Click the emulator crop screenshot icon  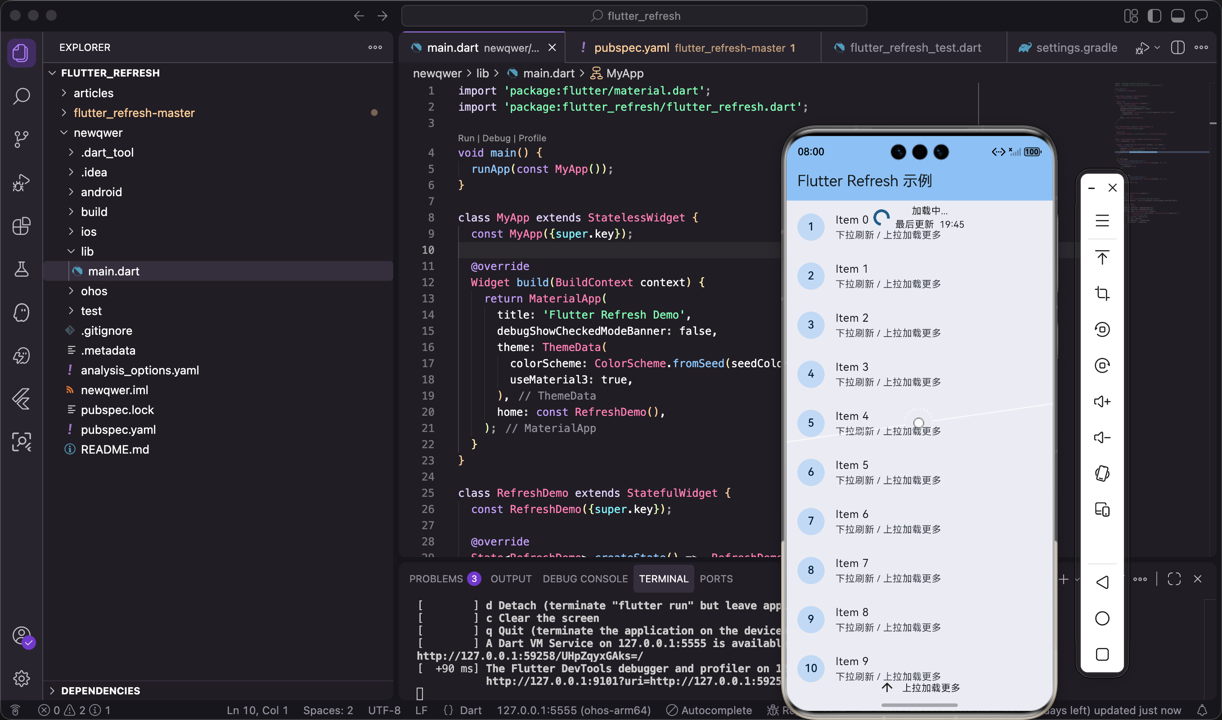point(1102,293)
